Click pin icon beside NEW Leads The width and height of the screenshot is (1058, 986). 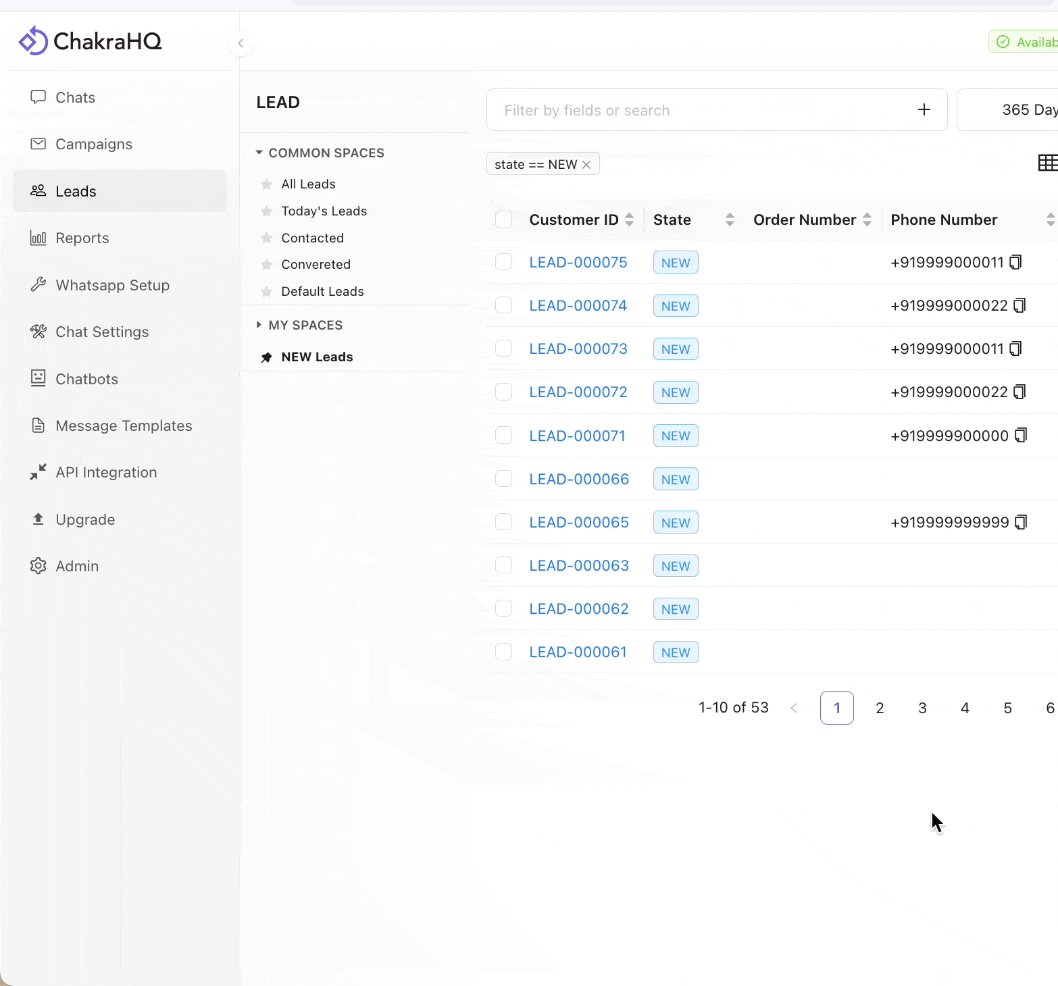pos(267,357)
